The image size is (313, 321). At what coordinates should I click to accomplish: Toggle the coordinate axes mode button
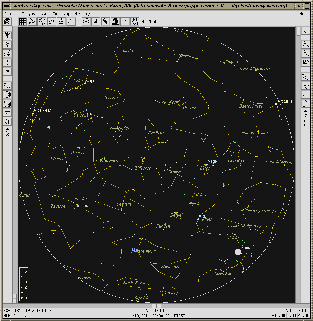point(8,86)
